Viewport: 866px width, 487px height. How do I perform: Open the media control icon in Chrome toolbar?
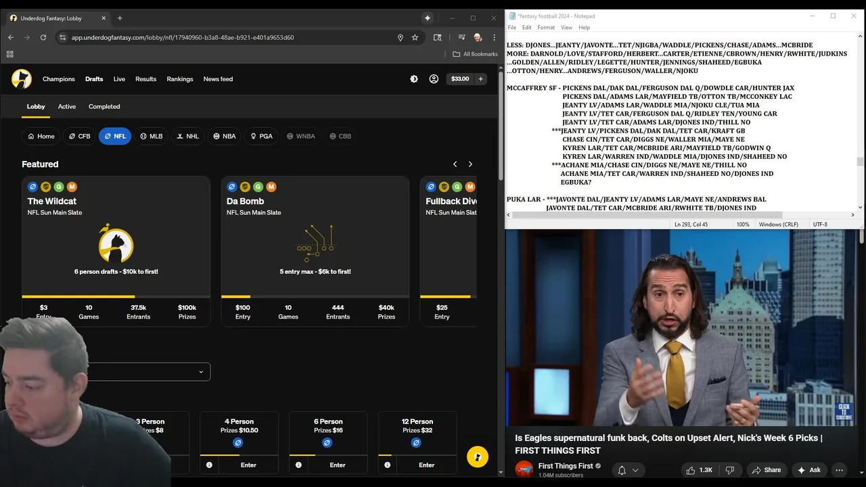(461, 37)
